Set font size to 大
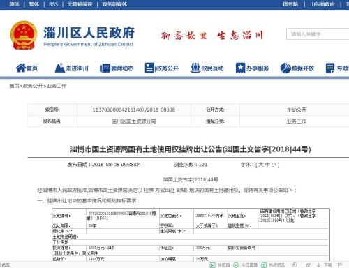The height and width of the screenshot is (268, 349). 261,165
